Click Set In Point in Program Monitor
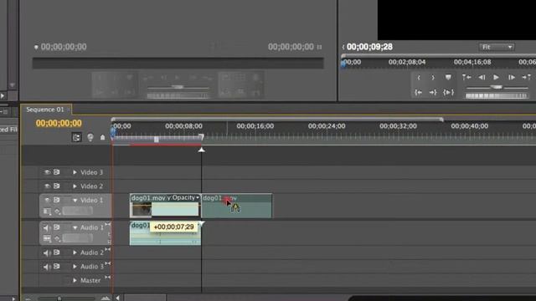536x301 pixels. tap(419, 78)
